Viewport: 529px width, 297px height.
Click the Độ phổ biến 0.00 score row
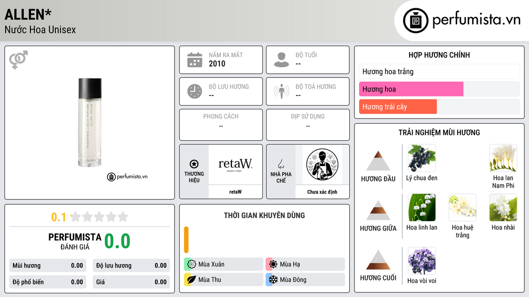point(48,282)
